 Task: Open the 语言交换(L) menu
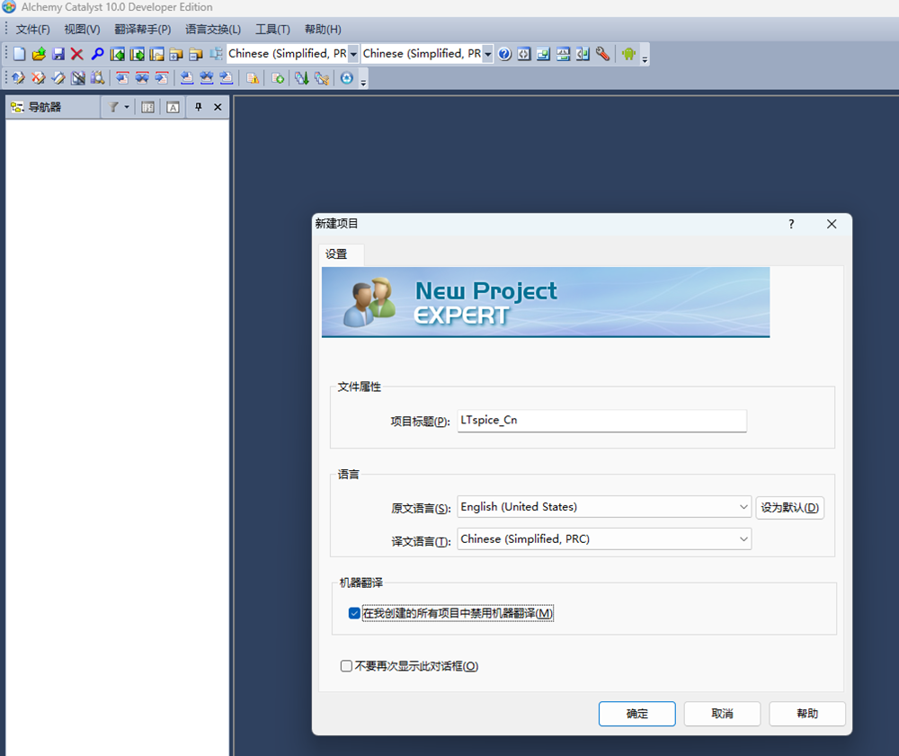click(x=213, y=30)
